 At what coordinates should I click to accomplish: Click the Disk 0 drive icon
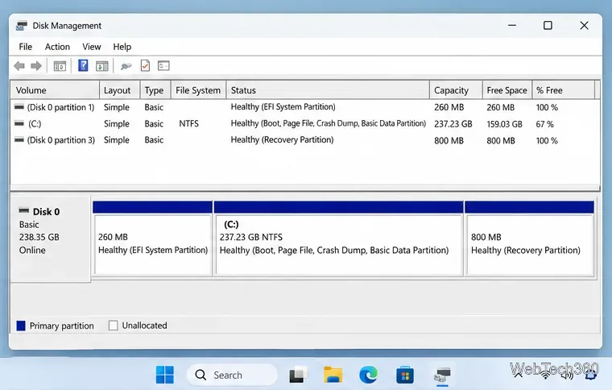[24, 210]
